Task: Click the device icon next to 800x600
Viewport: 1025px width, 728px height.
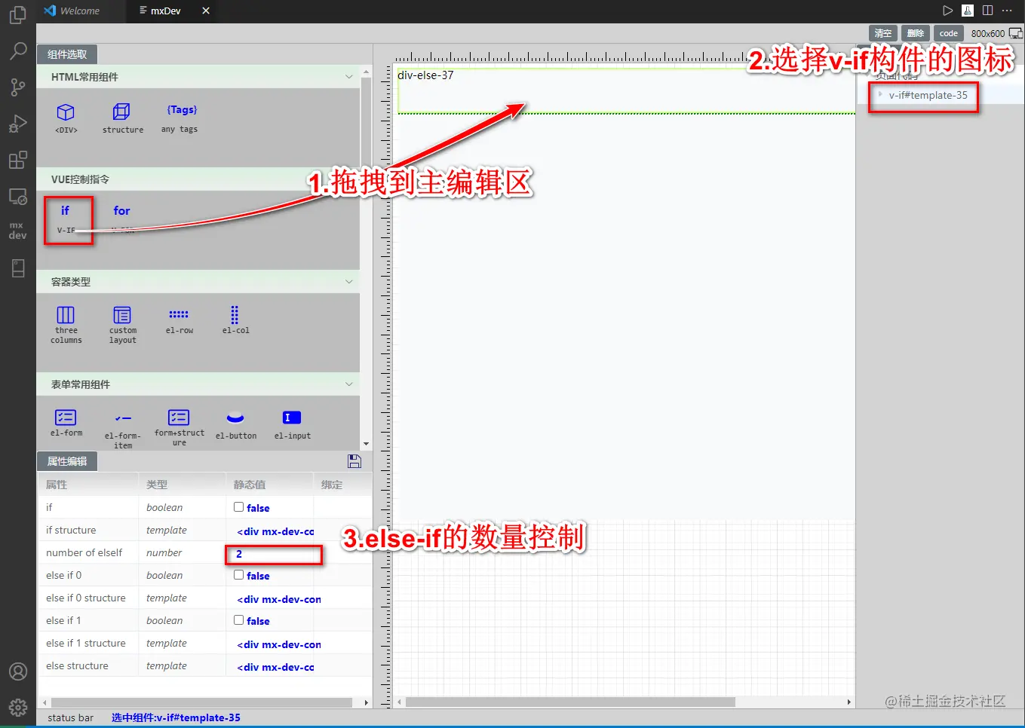Action: pos(1016,33)
